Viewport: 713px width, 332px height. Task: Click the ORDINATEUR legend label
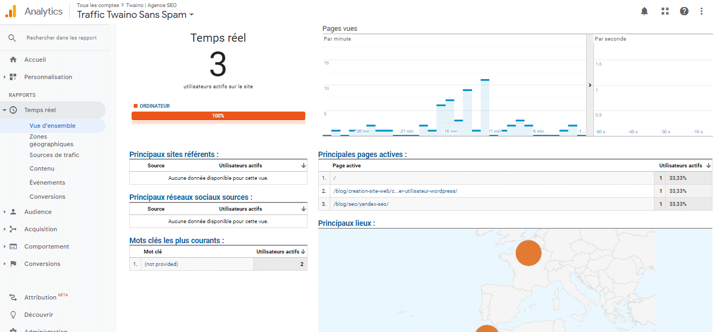click(x=154, y=106)
